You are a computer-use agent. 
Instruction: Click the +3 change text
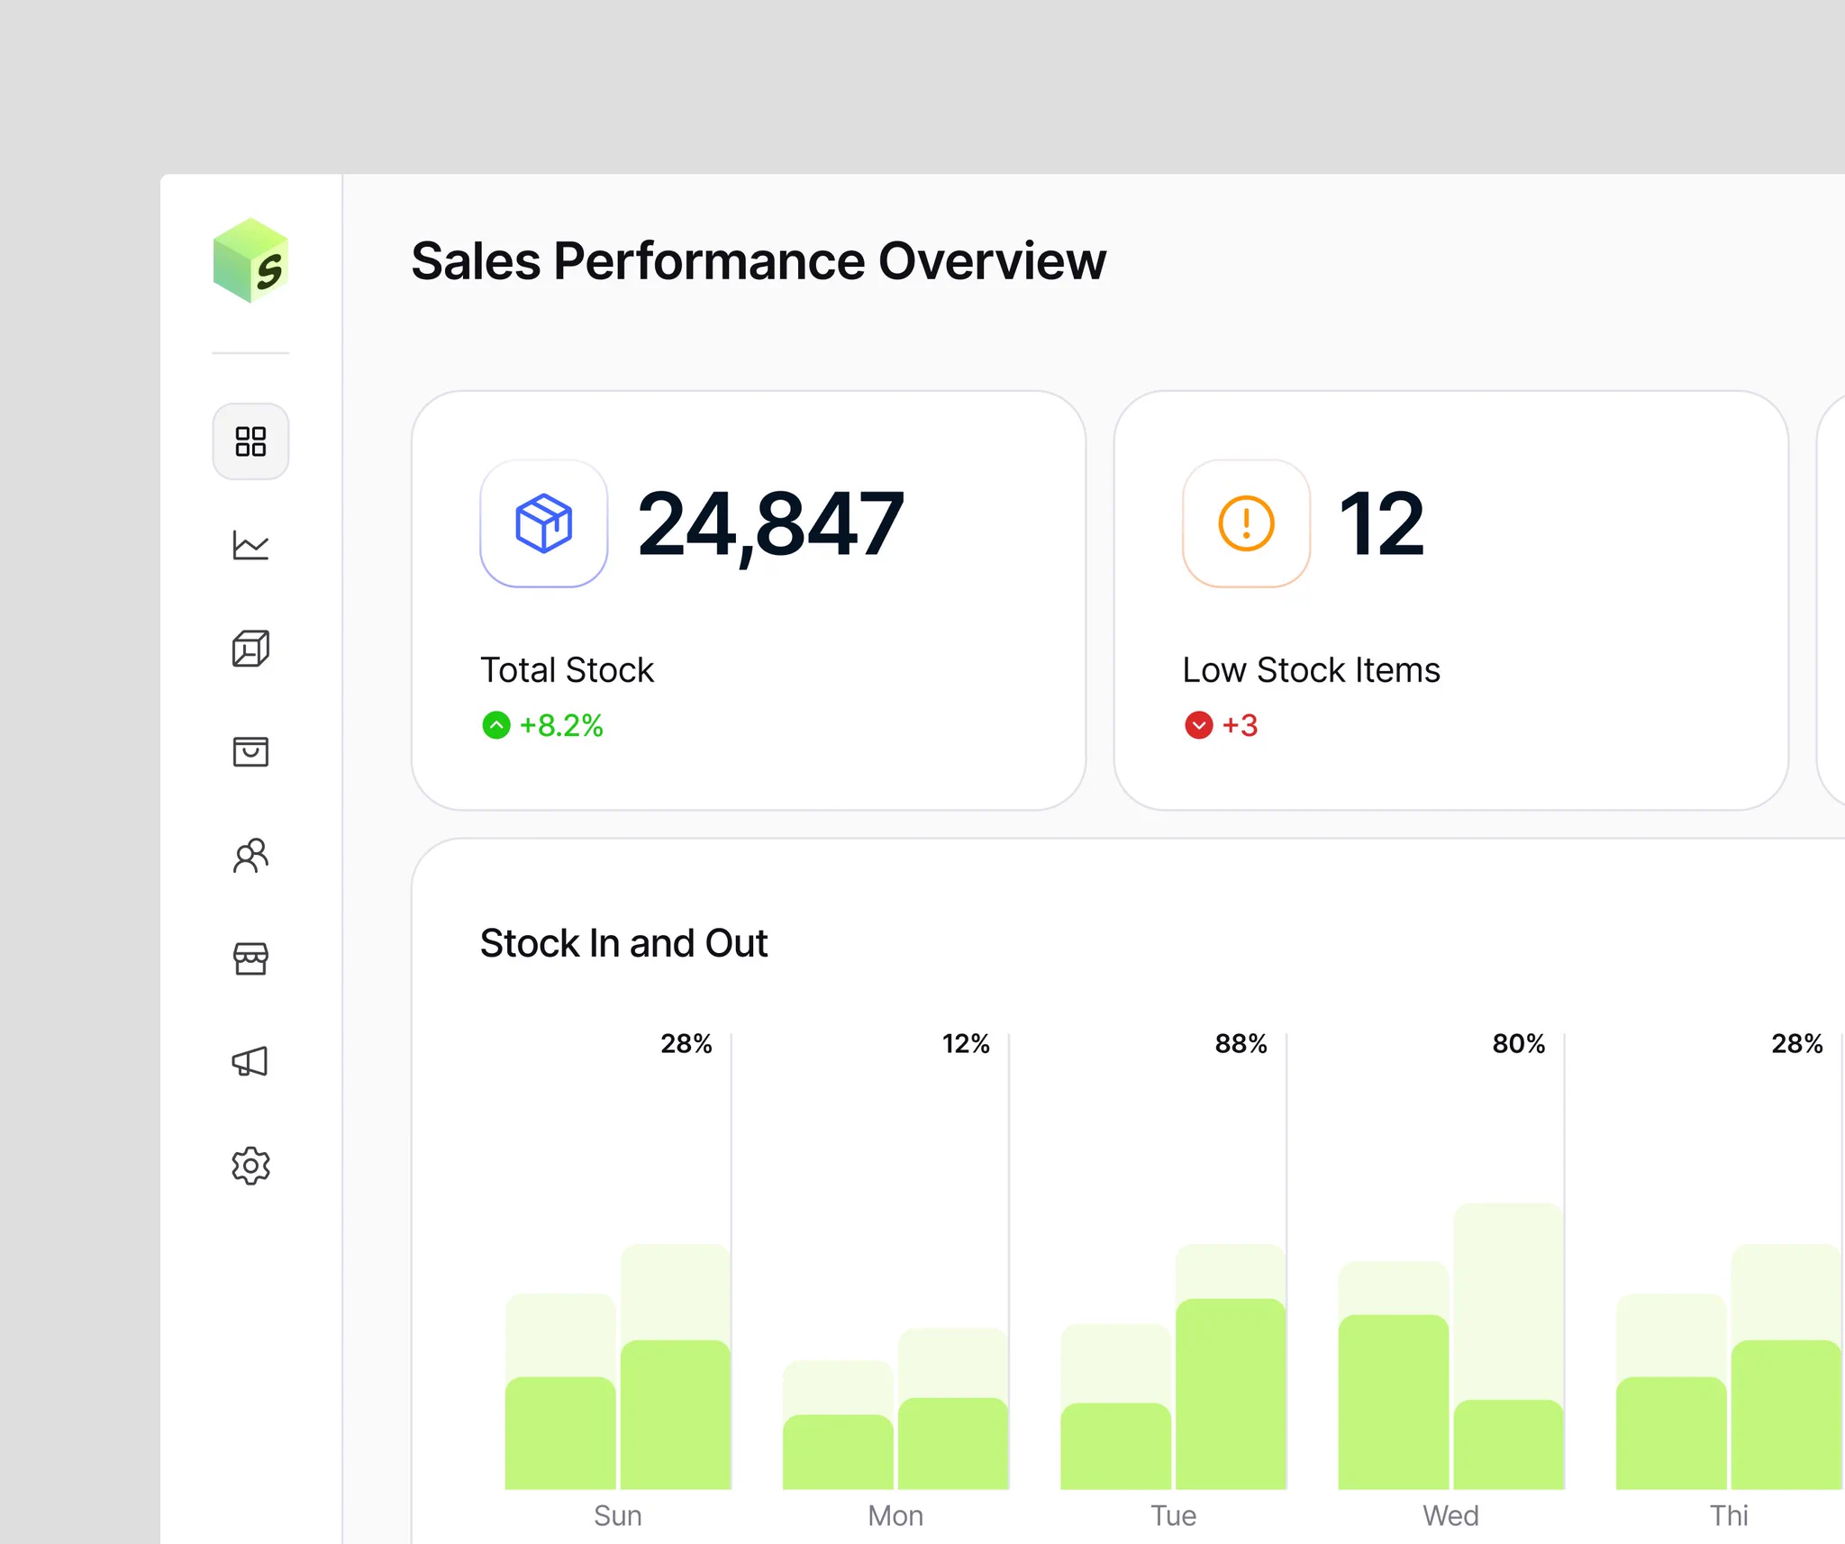click(1240, 725)
